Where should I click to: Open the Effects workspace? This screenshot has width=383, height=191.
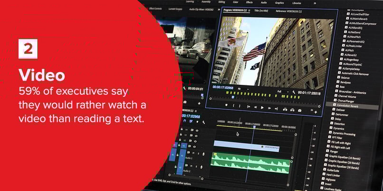249,2
